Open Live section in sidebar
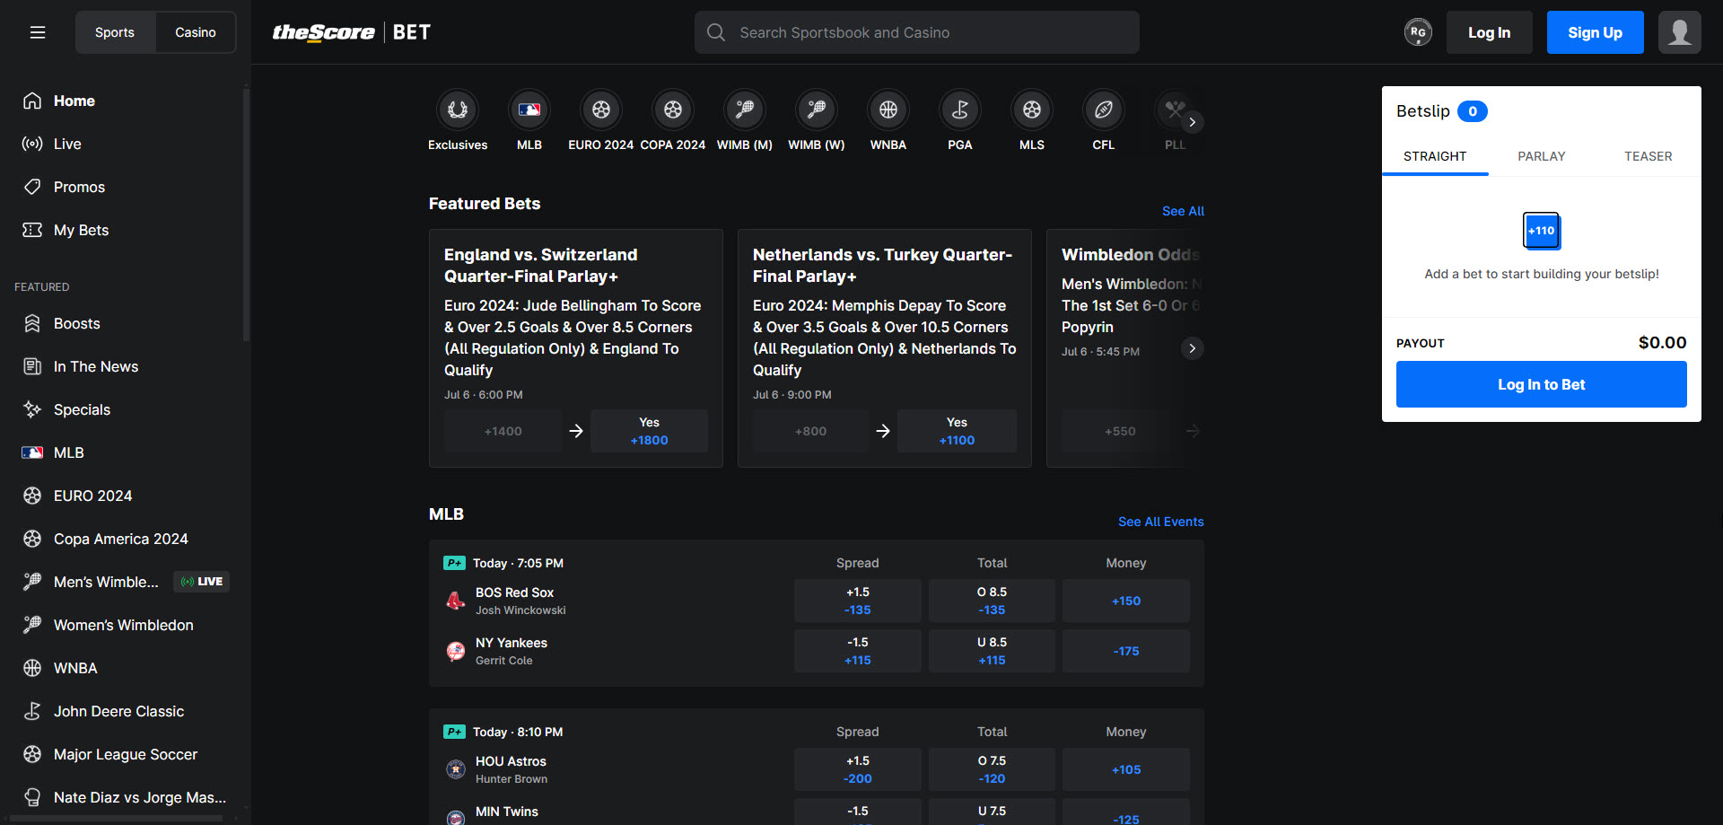The image size is (1723, 825). pos(121,144)
